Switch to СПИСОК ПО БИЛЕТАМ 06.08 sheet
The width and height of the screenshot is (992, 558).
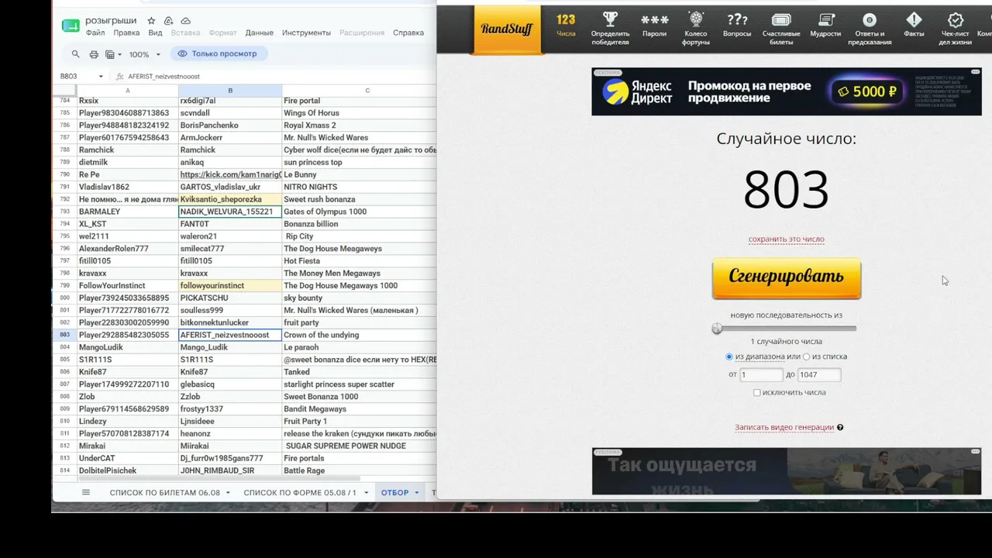(x=165, y=493)
